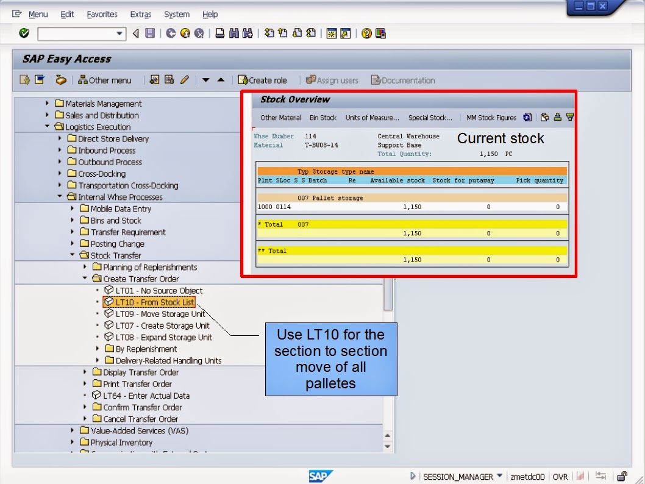Click the Move Favorites Down arrow
645x484 pixels.
tap(205, 80)
